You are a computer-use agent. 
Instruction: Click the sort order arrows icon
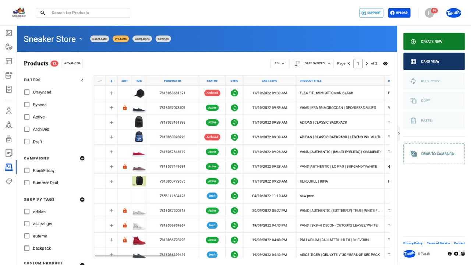tap(297, 63)
